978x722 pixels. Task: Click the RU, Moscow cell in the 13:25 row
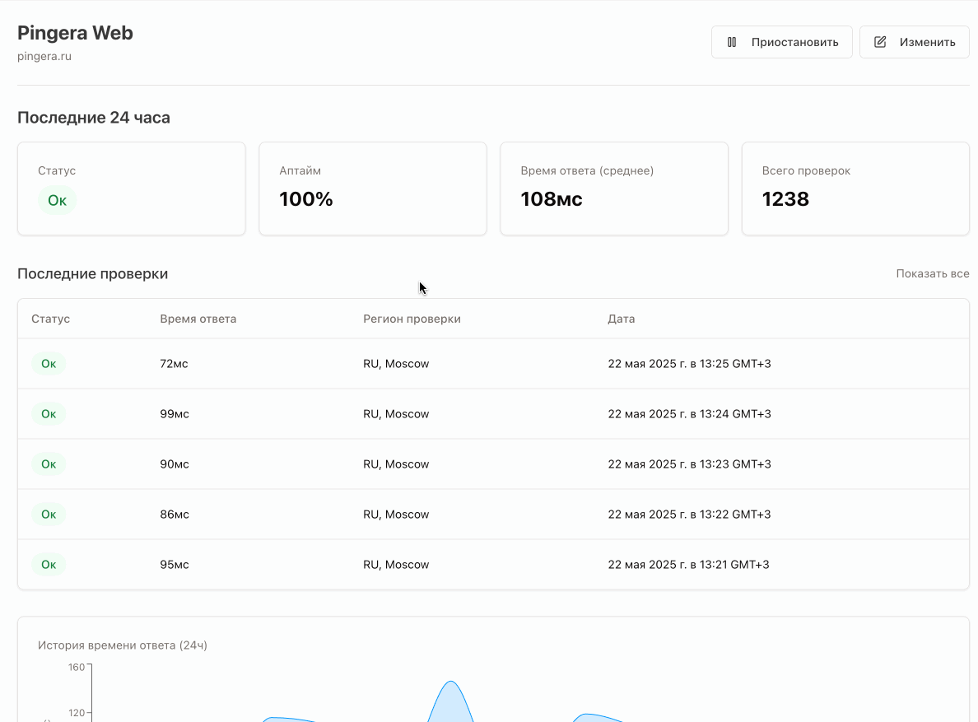click(396, 364)
